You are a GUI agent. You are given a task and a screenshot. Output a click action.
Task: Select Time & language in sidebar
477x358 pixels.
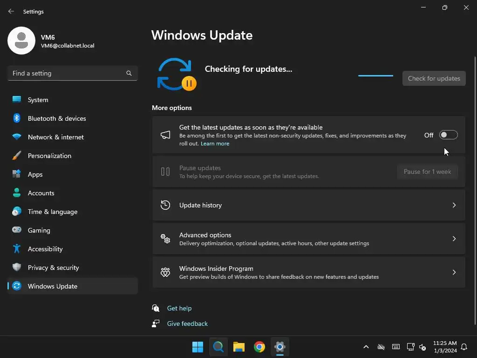(x=72, y=212)
